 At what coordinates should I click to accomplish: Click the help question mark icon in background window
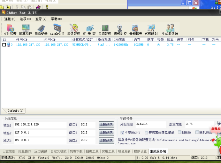coord(47,7)
